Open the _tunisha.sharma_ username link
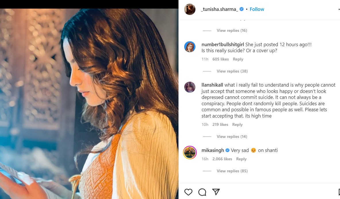The image size is (340, 199). point(220,9)
